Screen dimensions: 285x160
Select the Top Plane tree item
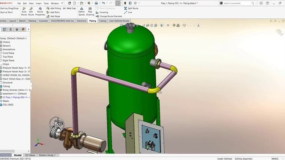(8, 57)
